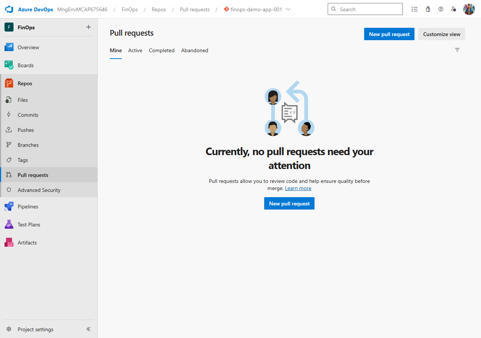Click the Pull requests sidebar icon
The width and height of the screenshot is (481, 338).
(9, 175)
